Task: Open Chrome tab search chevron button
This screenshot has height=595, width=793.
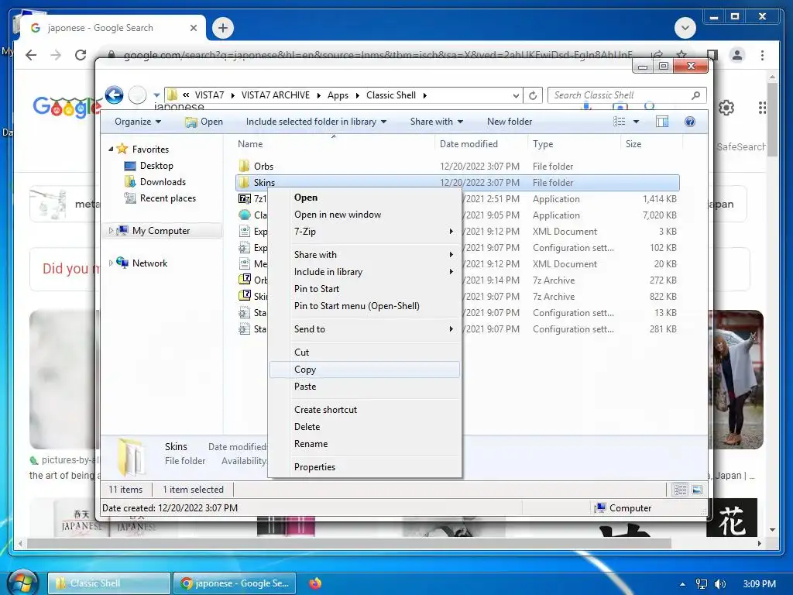Action: (x=685, y=28)
